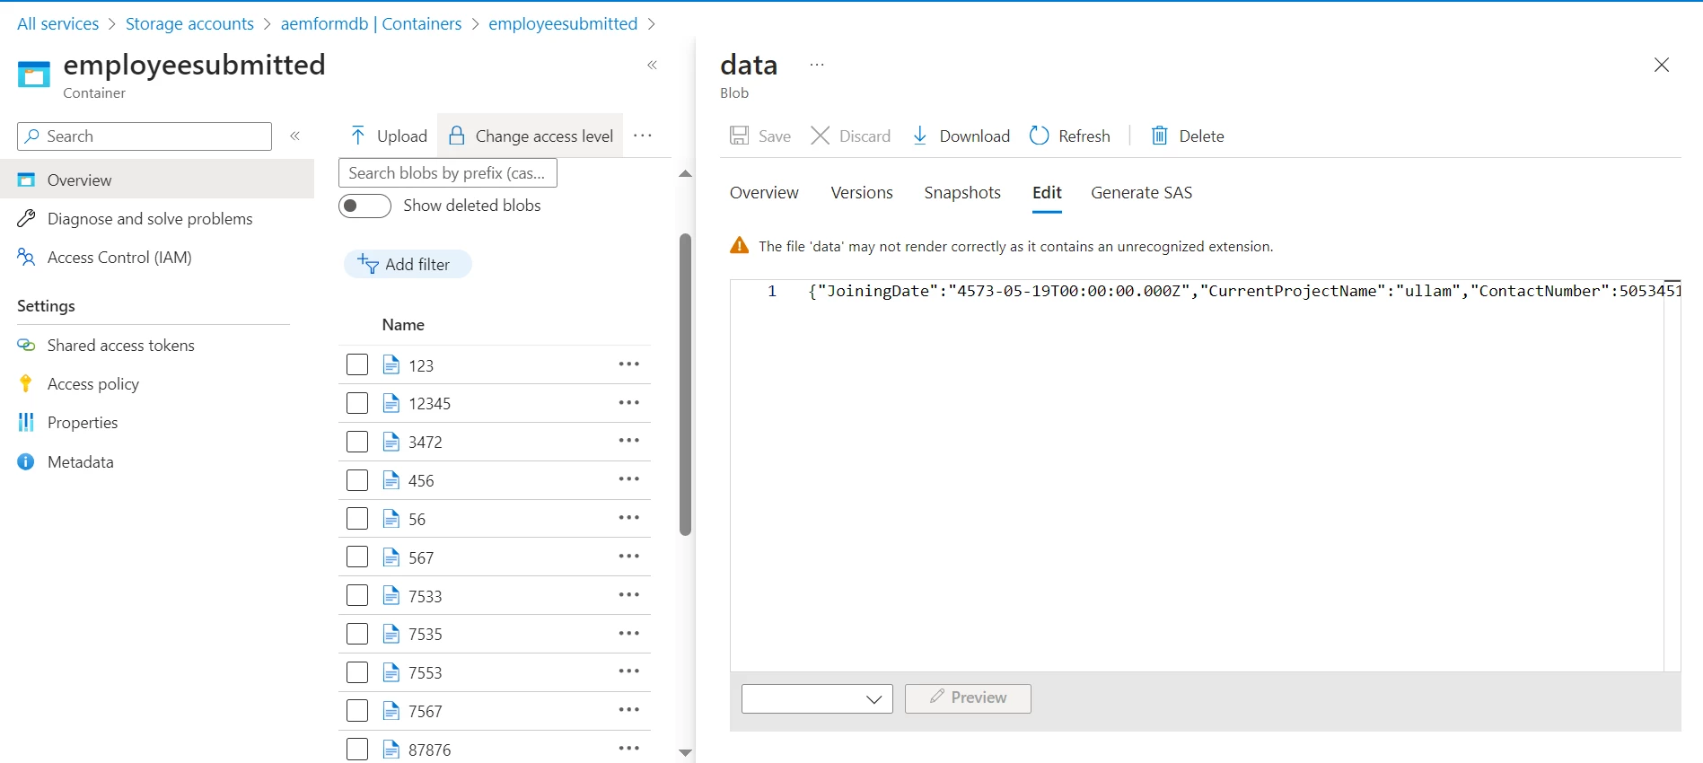Click the Add filter funnel icon
The width and height of the screenshot is (1703, 763).
coord(368,264)
